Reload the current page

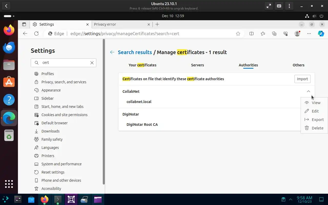pos(36,34)
